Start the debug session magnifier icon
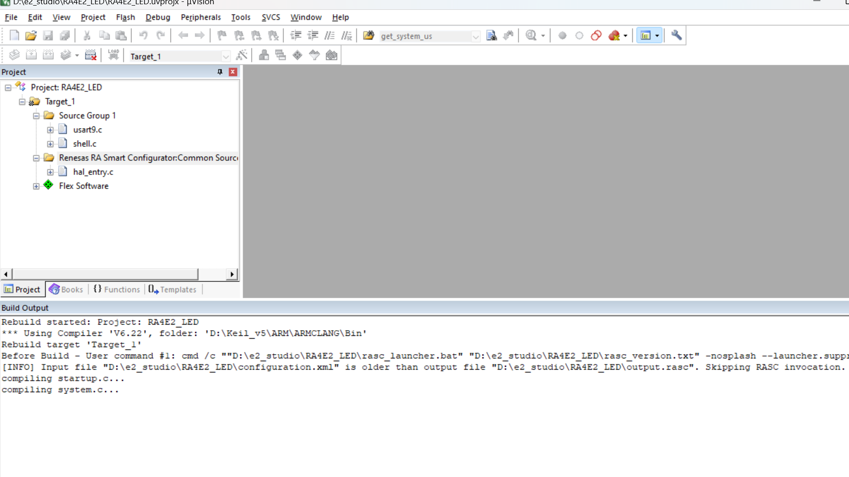This screenshot has width=849, height=477. click(x=531, y=36)
